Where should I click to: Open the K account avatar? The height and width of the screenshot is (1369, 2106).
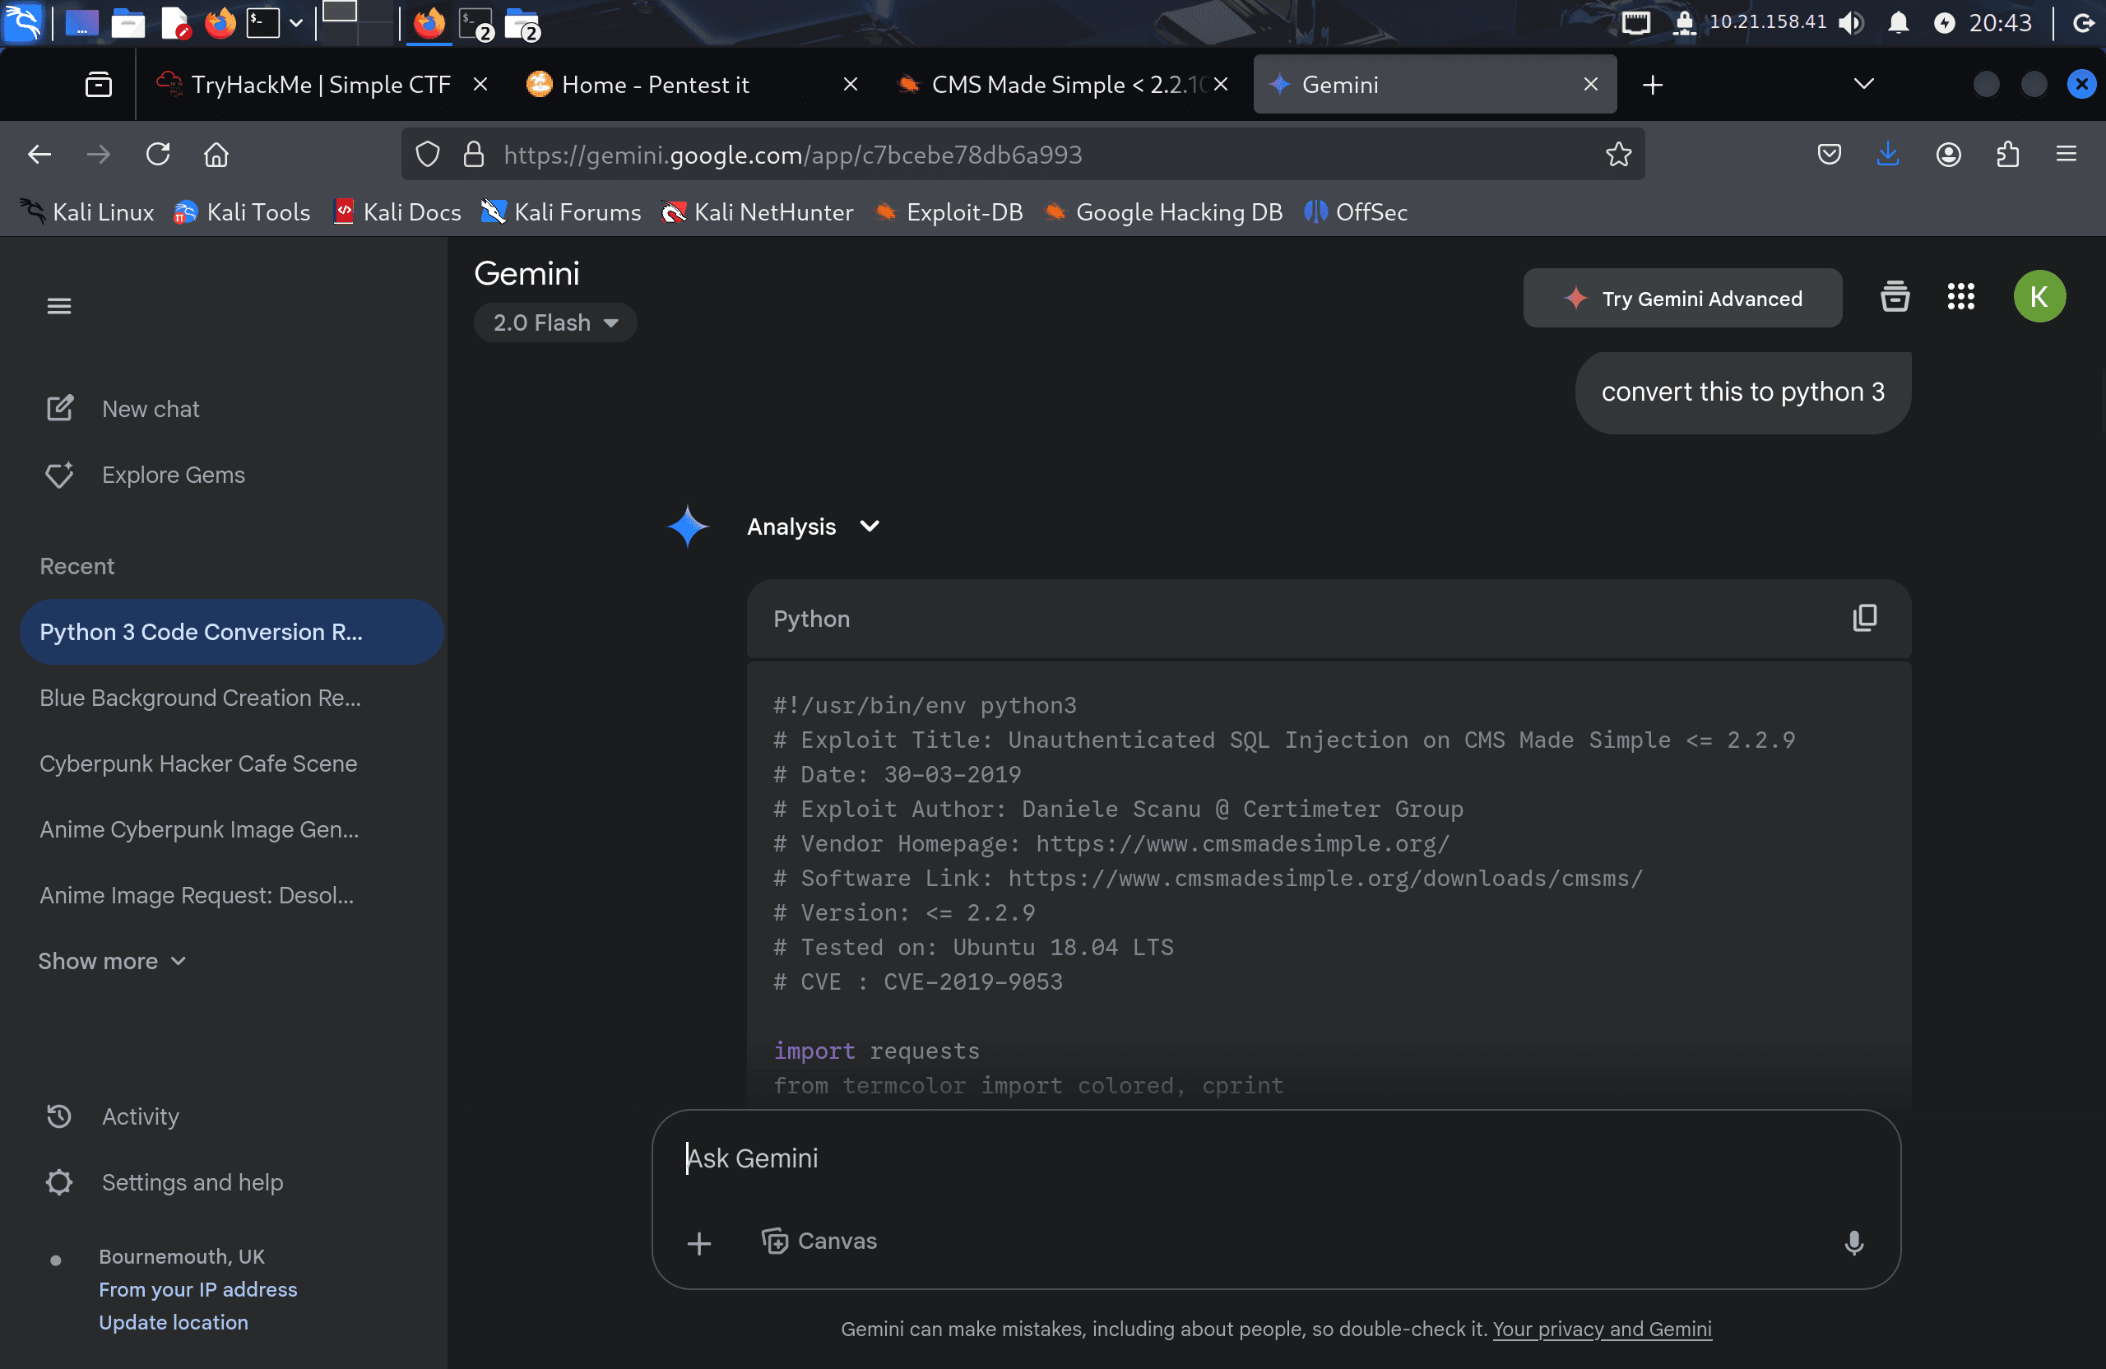click(x=2039, y=296)
